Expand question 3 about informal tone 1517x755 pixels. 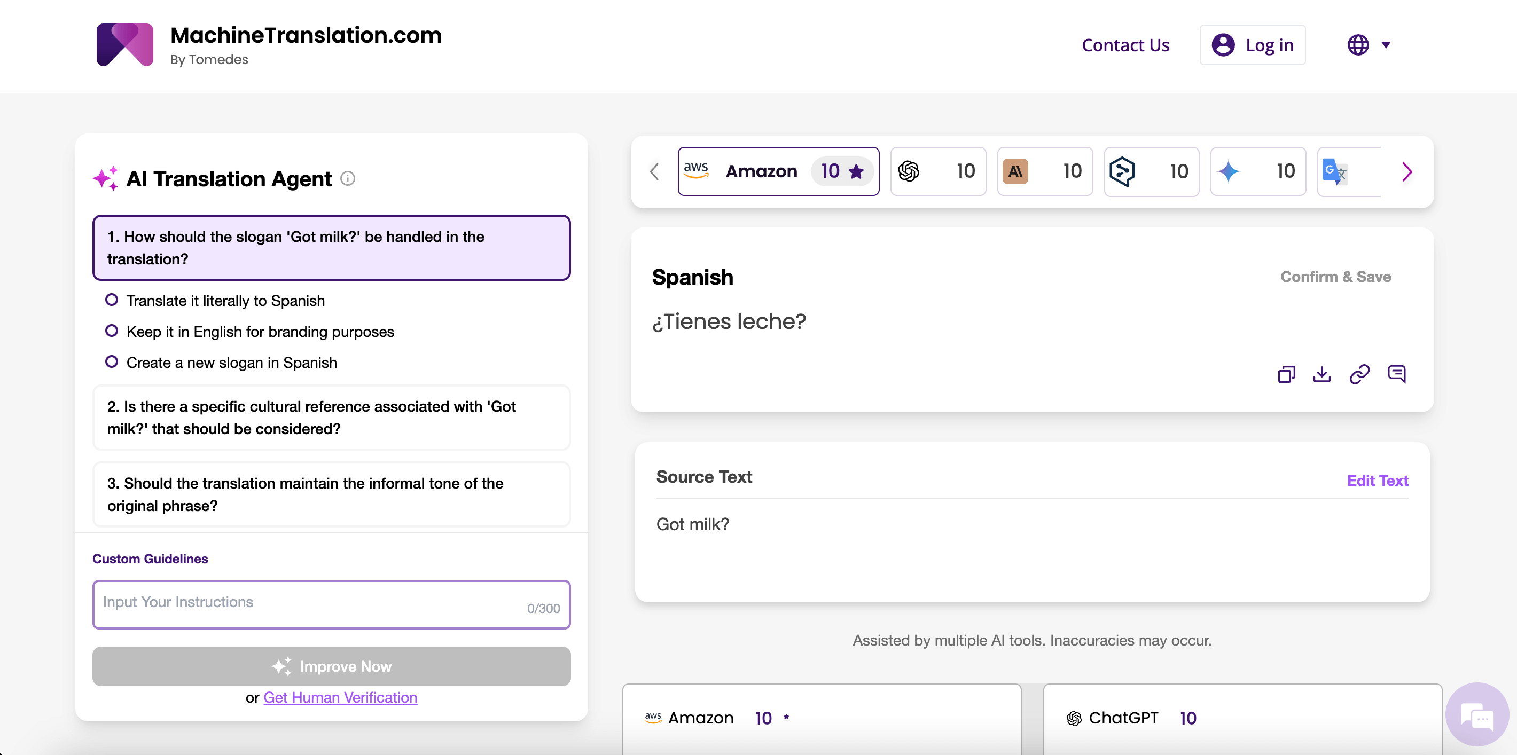point(331,494)
